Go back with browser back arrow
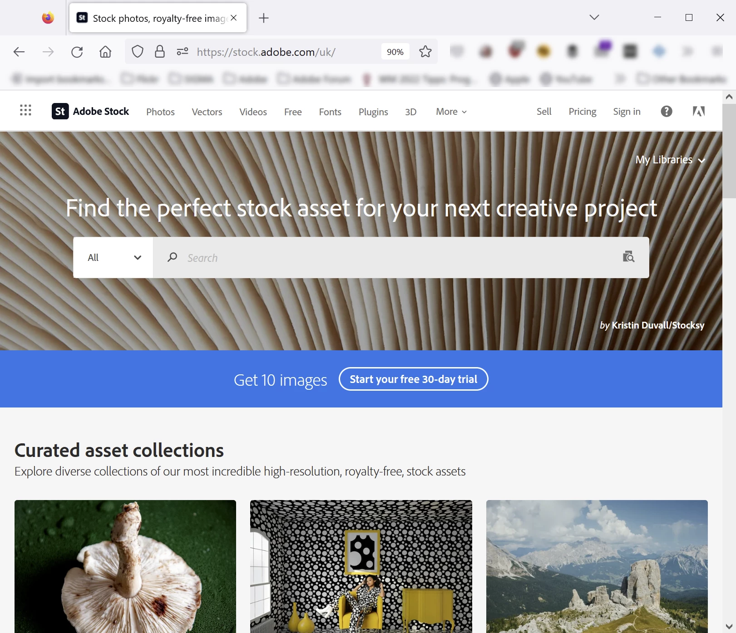Viewport: 736px width, 633px height. click(x=19, y=52)
